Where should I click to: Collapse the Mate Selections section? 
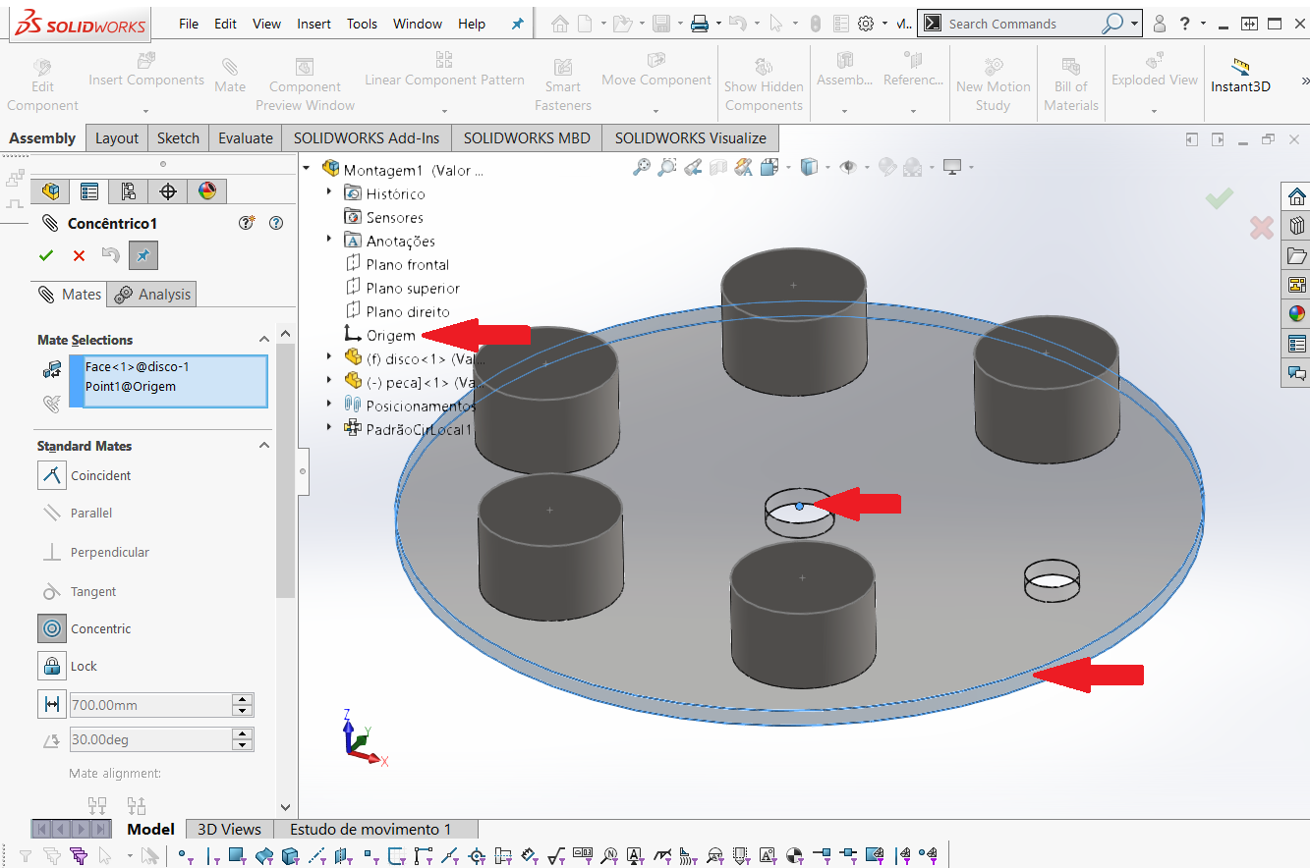263,340
